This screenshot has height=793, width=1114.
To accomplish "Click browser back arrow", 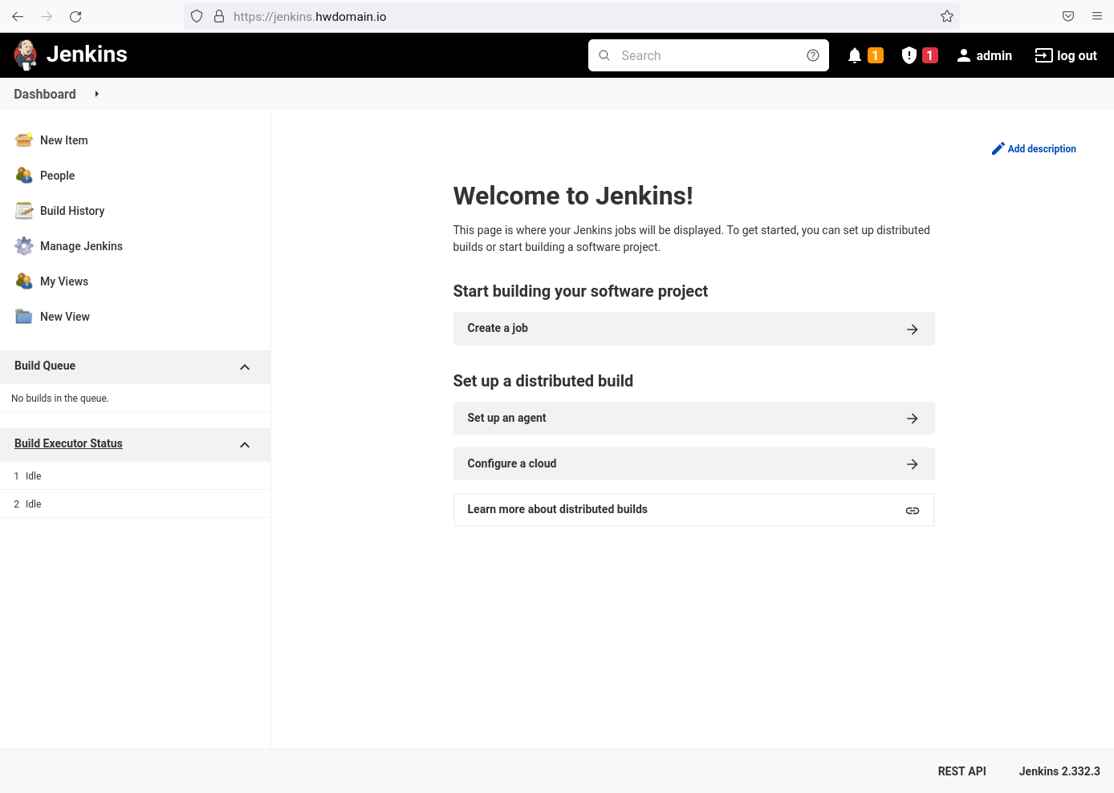I will coord(18,16).
